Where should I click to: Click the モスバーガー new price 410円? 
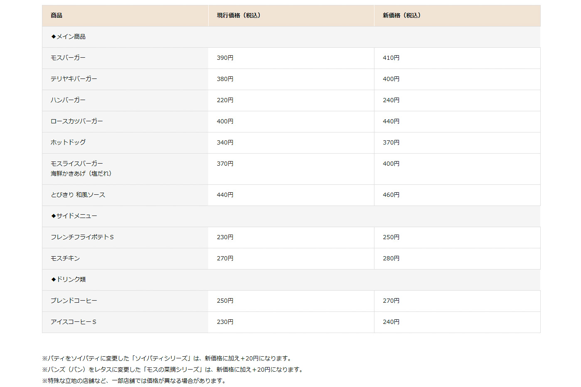click(391, 58)
